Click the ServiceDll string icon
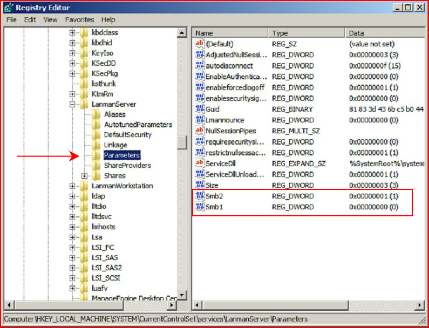The image size is (429, 328). pos(200,163)
